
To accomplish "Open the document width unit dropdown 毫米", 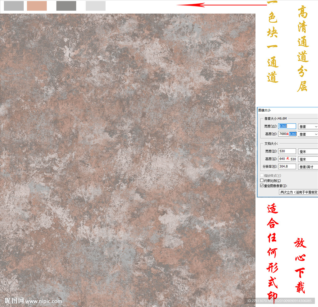I will 308,151.
